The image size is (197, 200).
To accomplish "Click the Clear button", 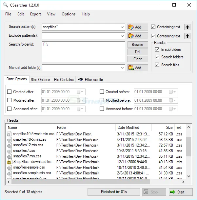I will pyautogui.click(x=138, y=59).
